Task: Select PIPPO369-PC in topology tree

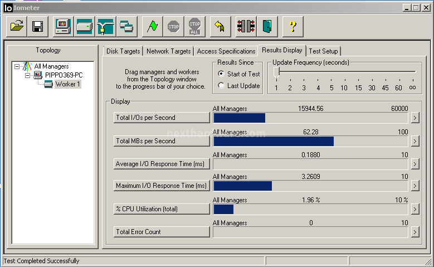Action: tap(64, 75)
